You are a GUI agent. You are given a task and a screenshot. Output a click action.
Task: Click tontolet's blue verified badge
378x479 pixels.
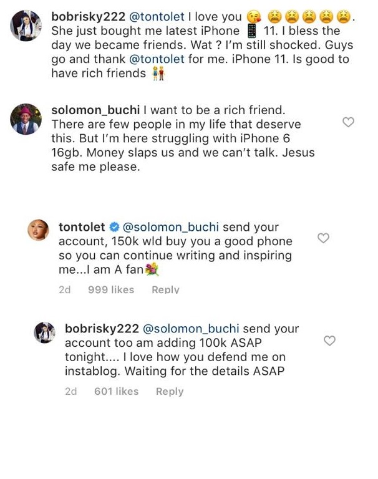click(x=115, y=228)
